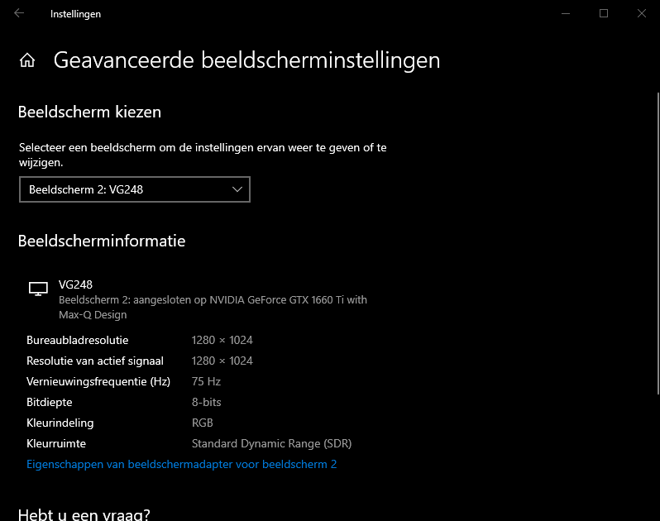This screenshot has height=521, width=660.
Task: Maximize the Instellingen window
Action: coord(604,13)
